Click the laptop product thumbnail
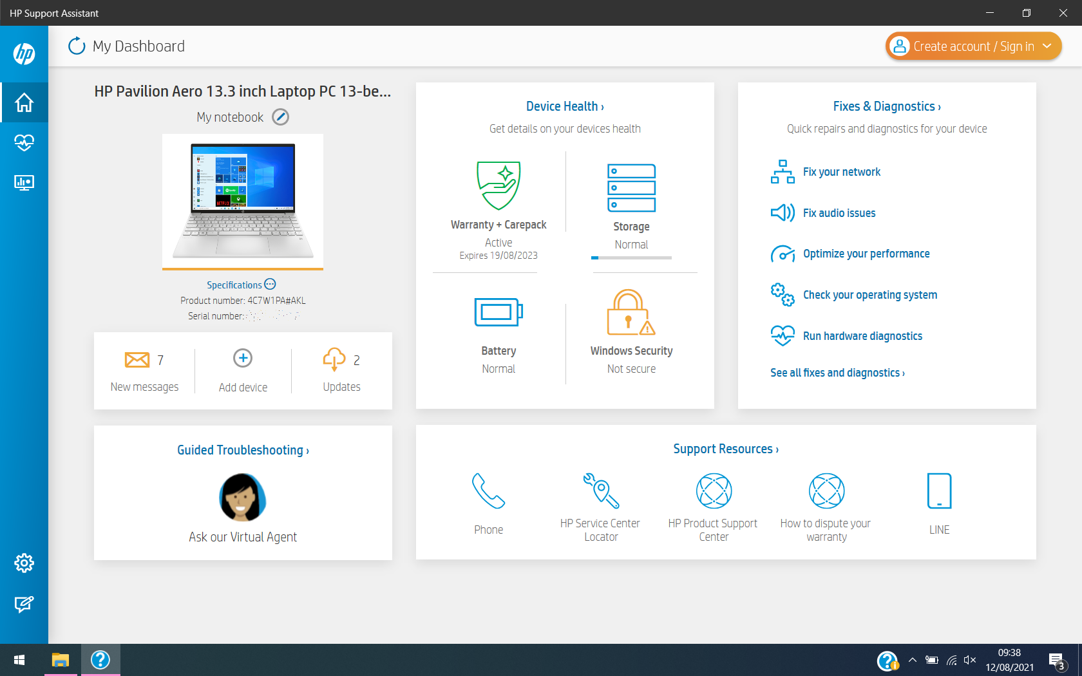1082x676 pixels. (243, 201)
